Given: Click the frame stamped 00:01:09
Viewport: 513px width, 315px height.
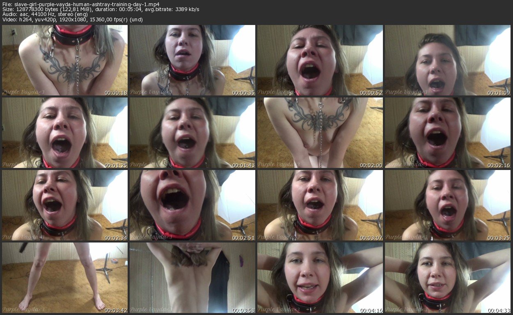Looking at the screenshot, I should point(448,60).
